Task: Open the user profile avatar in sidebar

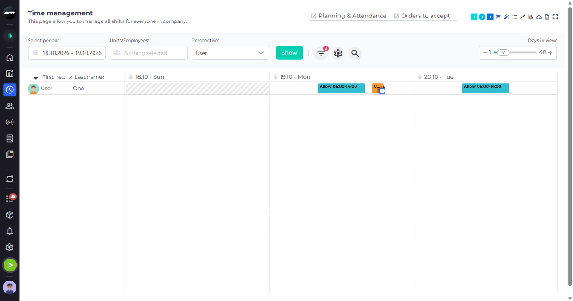Action: click(10, 287)
